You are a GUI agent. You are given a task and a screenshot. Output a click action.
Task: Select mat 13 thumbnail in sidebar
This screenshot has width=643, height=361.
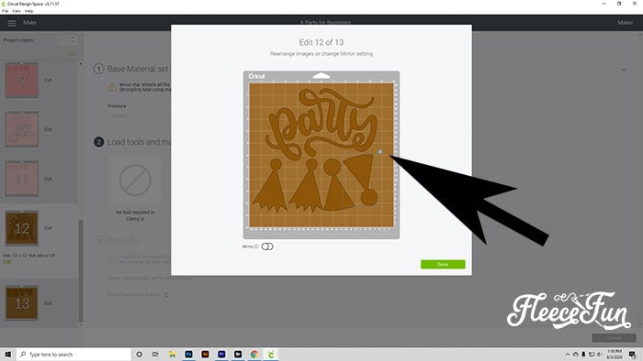click(22, 303)
